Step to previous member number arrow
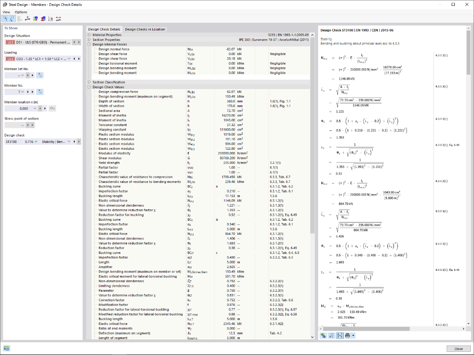This screenshot has height=355, width=474. pyautogui.click(x=27, y=92)
